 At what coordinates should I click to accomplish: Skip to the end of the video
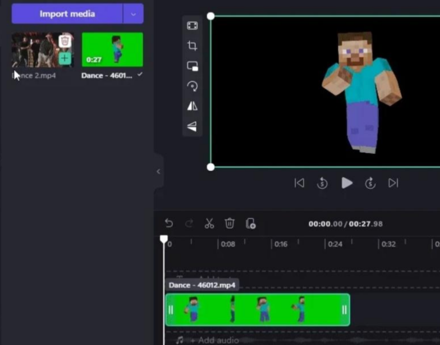point(393,183)
